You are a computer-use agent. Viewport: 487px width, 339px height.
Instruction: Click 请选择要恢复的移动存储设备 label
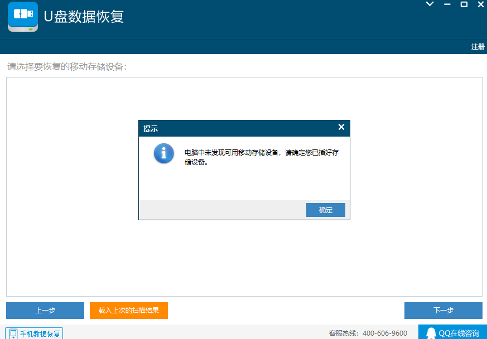click(x=67, y=67)
